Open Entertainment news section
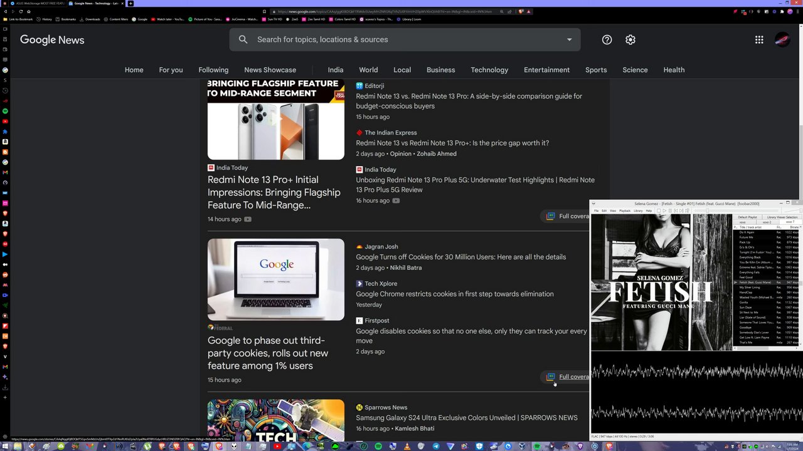 [546, 70]
